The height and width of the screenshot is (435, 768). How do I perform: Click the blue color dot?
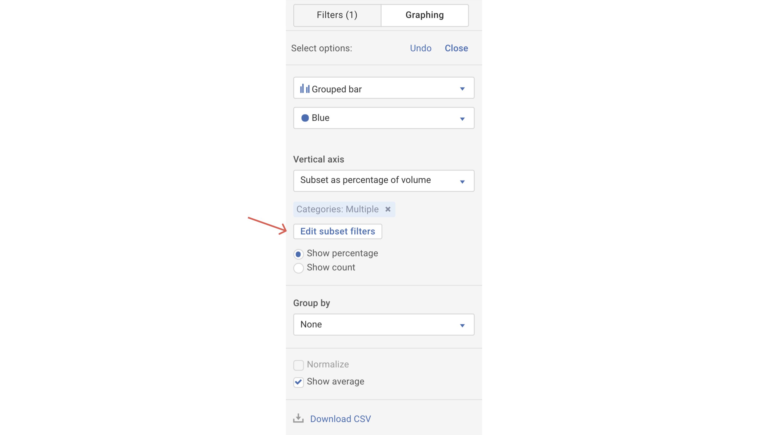tap(305, 118)
